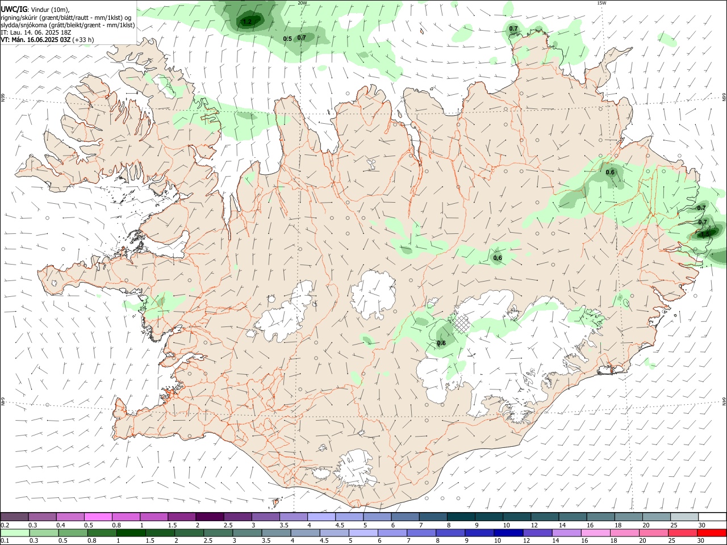Image resolution: width=727 pixels, height=545 pixels.
Task: Pick the bright pink snow swatch starting at 0.5
Action: pyautogui.click(x=98, y=517)
